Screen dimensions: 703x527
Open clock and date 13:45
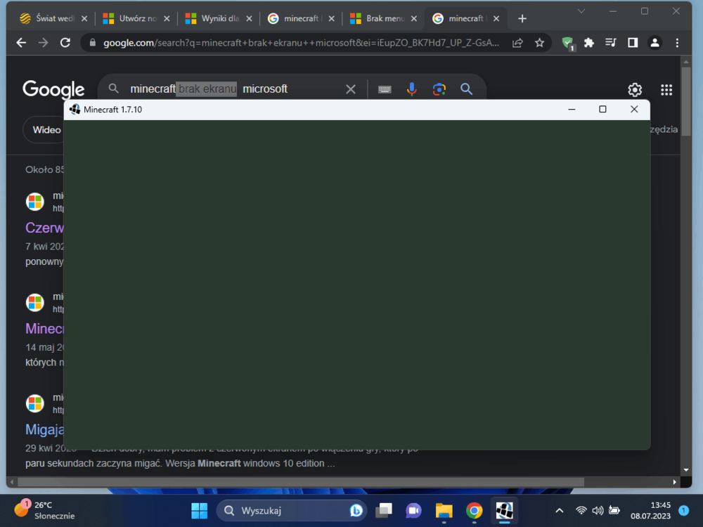[x=650, y=510]
